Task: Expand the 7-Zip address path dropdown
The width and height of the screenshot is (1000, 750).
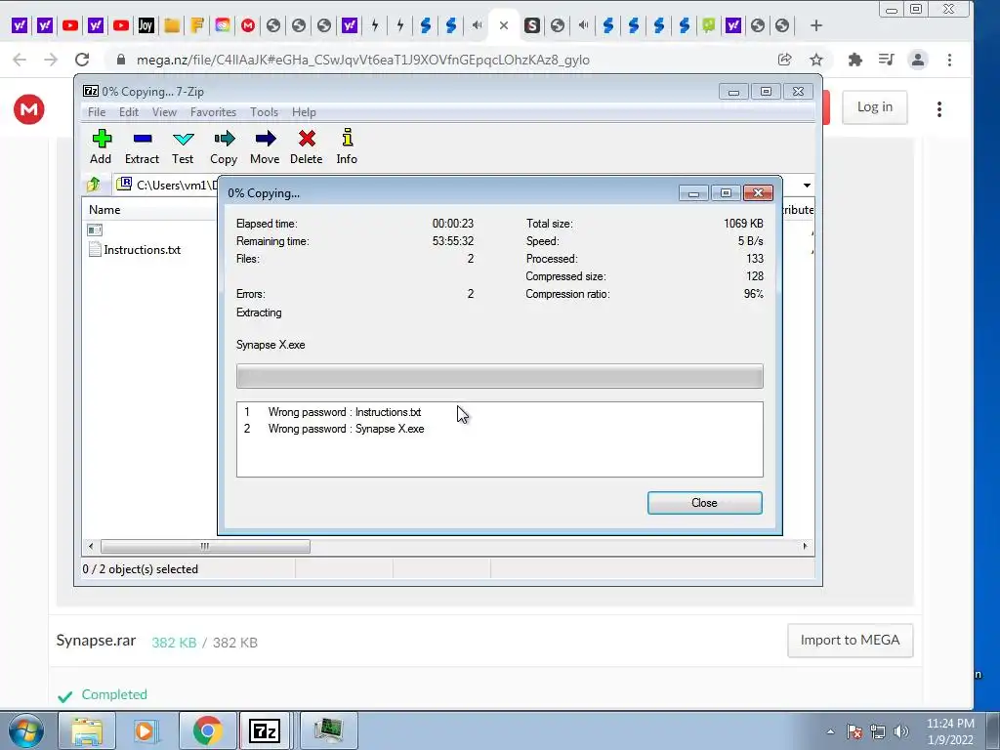Action: 807,185
